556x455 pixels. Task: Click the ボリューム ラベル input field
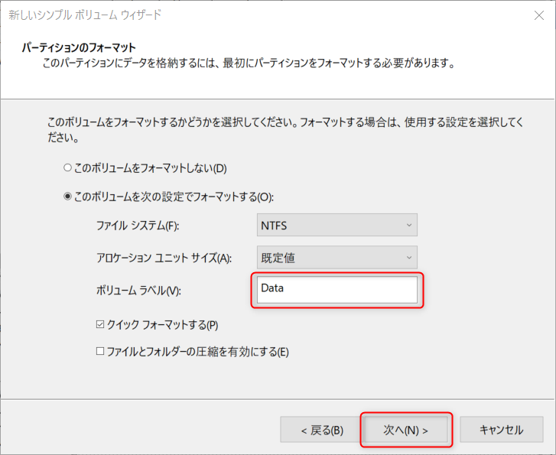click(x=337, y=290)
